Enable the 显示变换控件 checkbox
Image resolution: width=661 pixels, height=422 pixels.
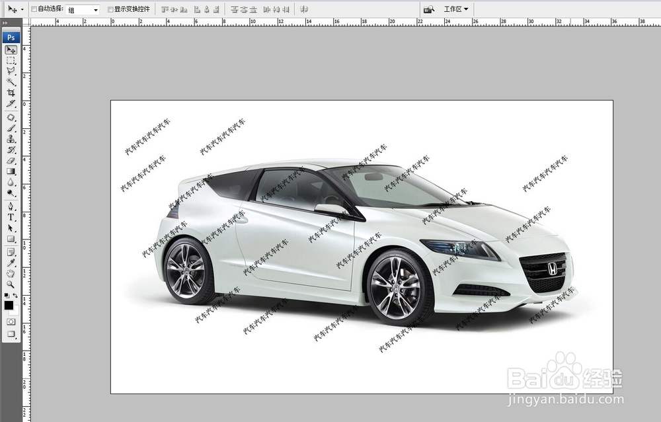110,9
